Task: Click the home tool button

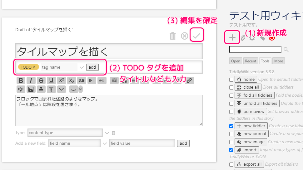Action: 246,79
